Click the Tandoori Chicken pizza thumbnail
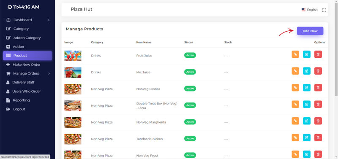The height and width of the screenshot is (159, 338). coord(73,139)
